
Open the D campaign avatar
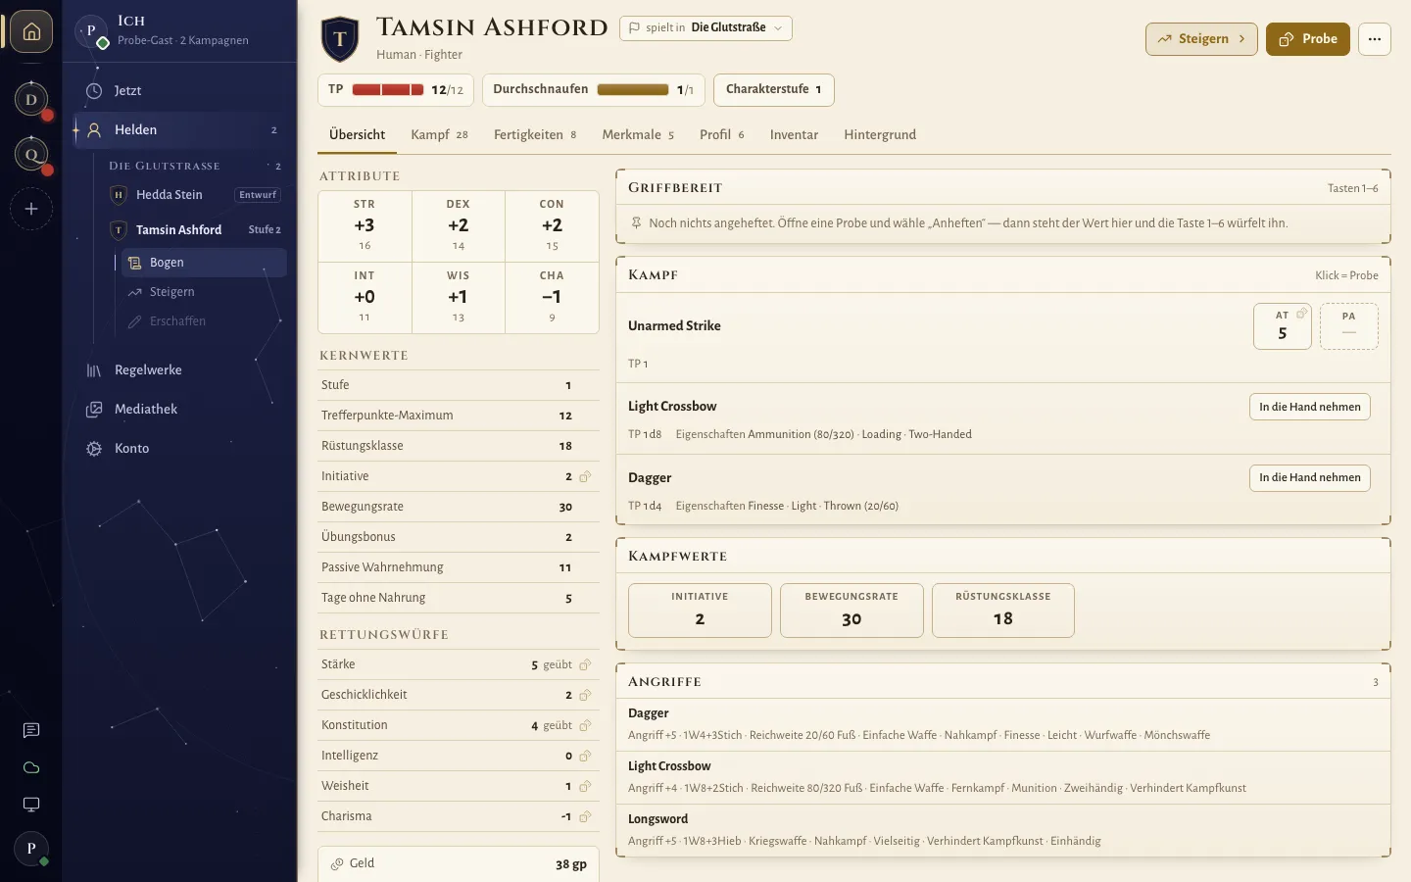click(x=31, y=99)
